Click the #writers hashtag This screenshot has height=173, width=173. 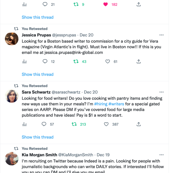[x=116, y=104]
